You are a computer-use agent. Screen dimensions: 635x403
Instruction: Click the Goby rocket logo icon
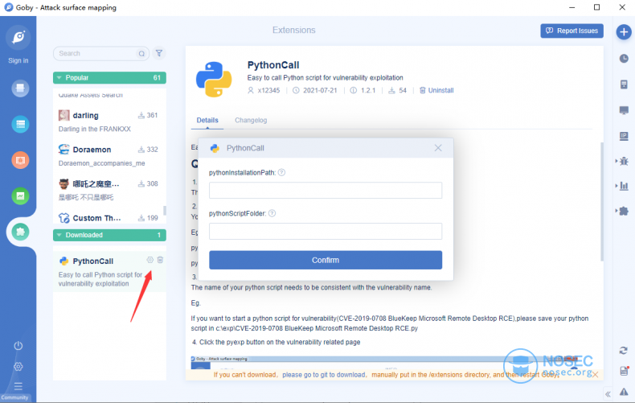[18, 37]
